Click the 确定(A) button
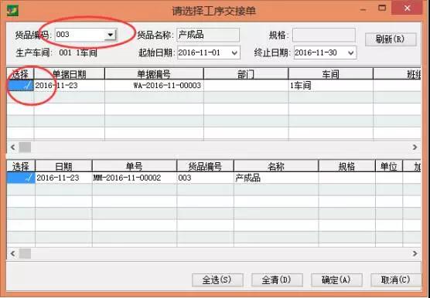Screen dimensions: 430x298 336,279
